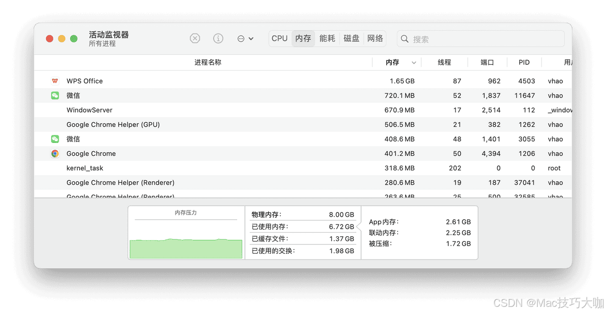
Task: Click the search magnifier icon
Action: click(x=405, y=39)
